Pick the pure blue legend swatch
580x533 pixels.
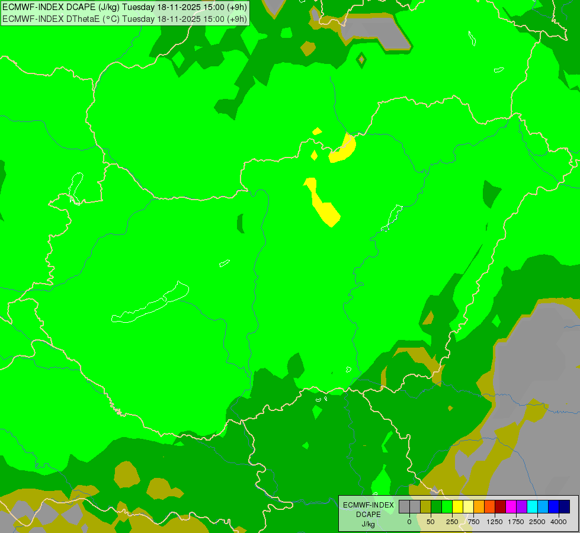[554, 506]
